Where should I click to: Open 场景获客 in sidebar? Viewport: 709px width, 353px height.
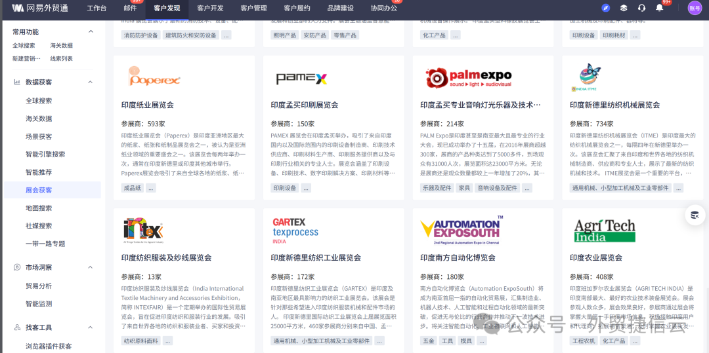click(39, 137)
